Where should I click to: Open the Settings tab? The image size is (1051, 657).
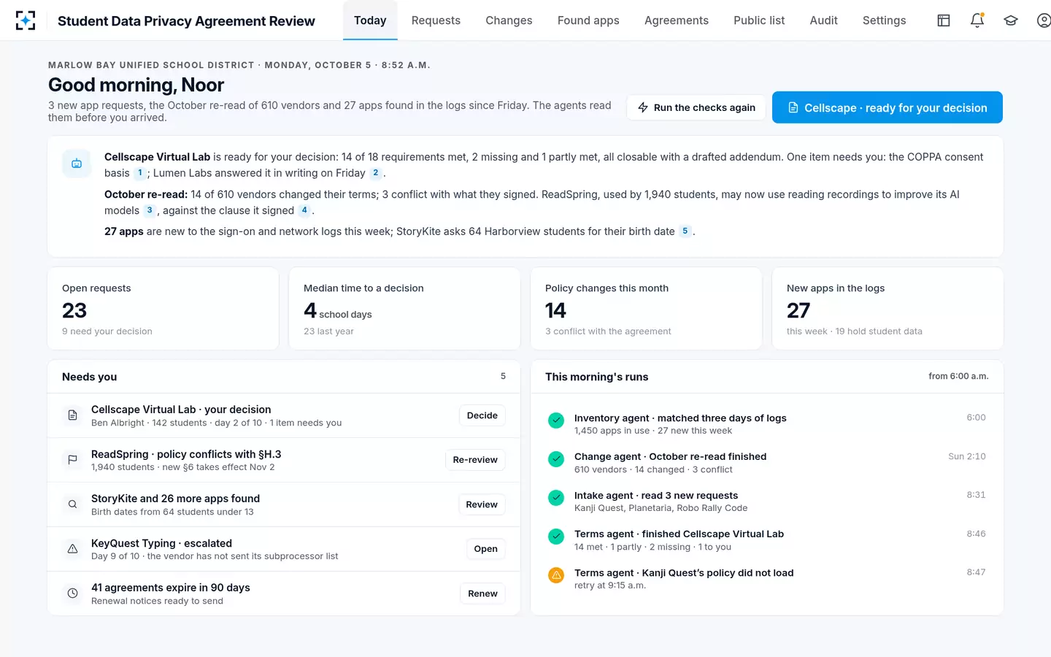(884, 20)
